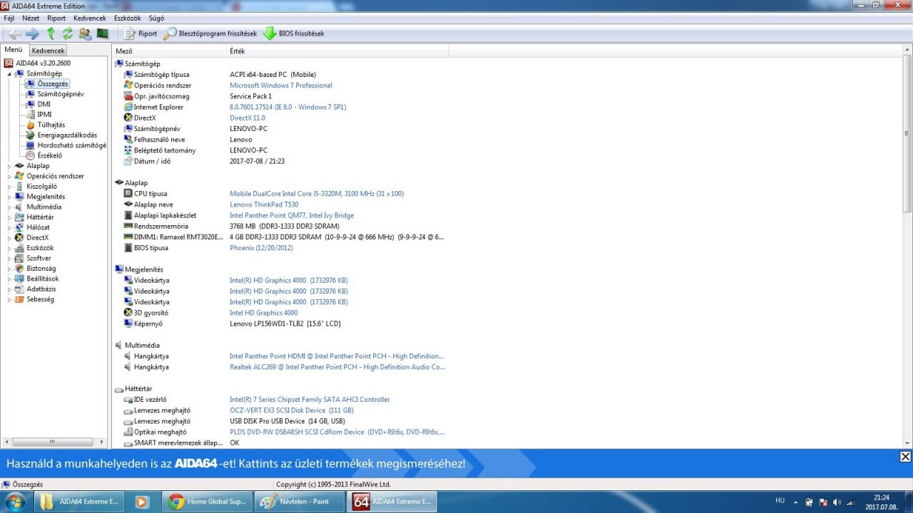Click the Refresh toolbar icon
Screen dimensions: 913x513
(68, 33)
